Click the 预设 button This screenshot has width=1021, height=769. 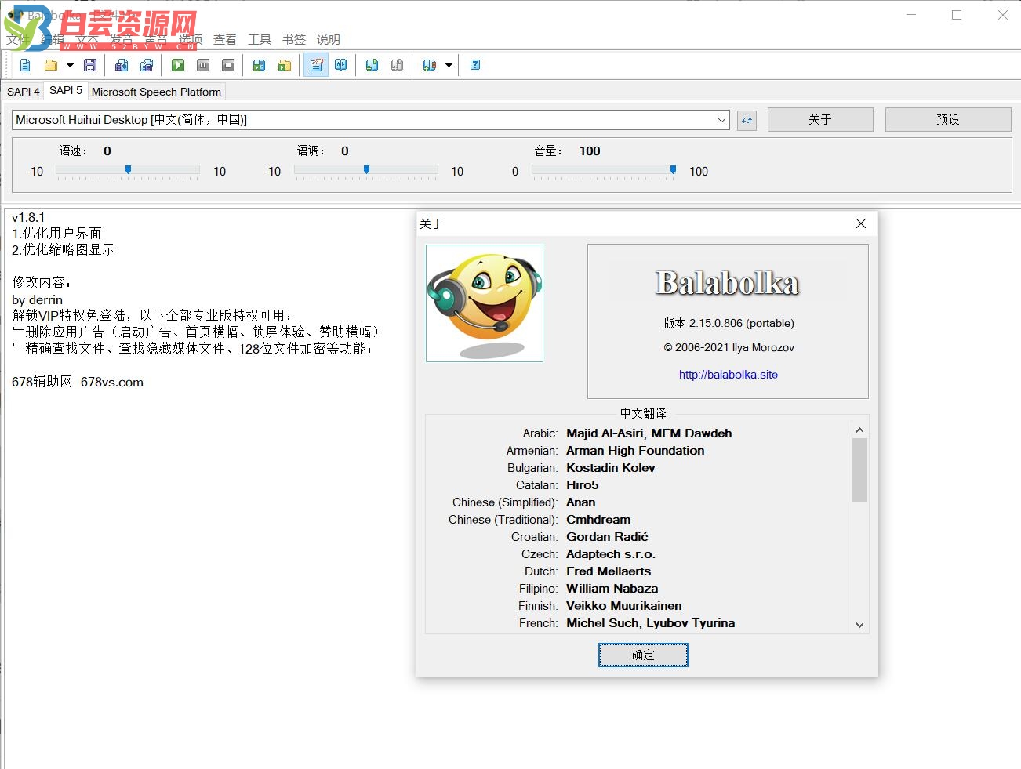[x=948, y=119]
